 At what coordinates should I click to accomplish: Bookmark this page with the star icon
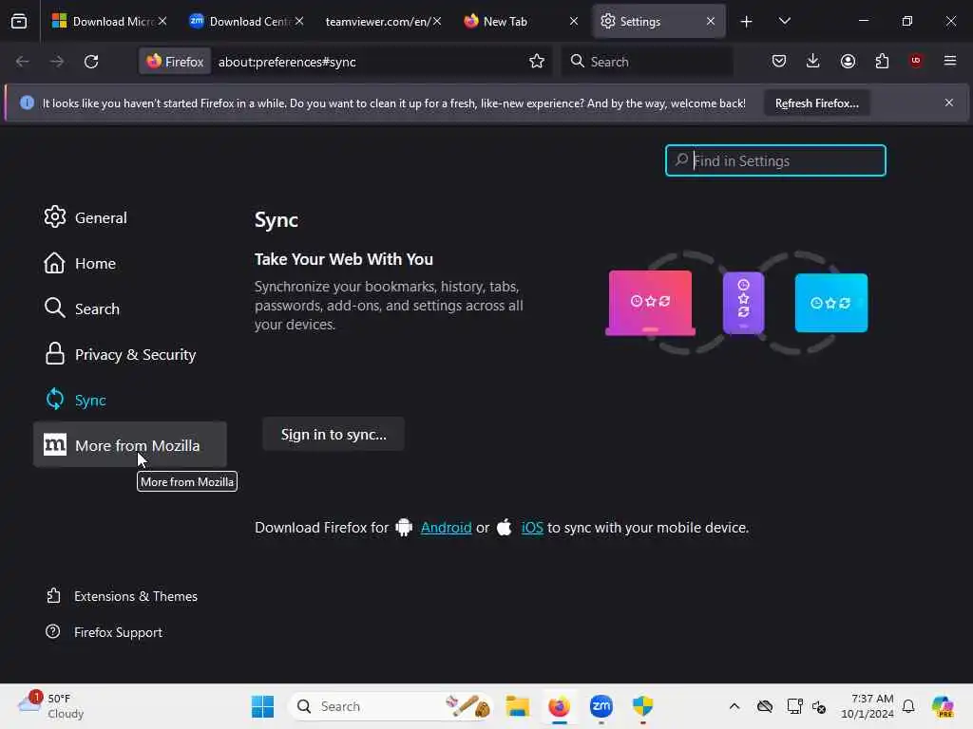tap(537, 61)
